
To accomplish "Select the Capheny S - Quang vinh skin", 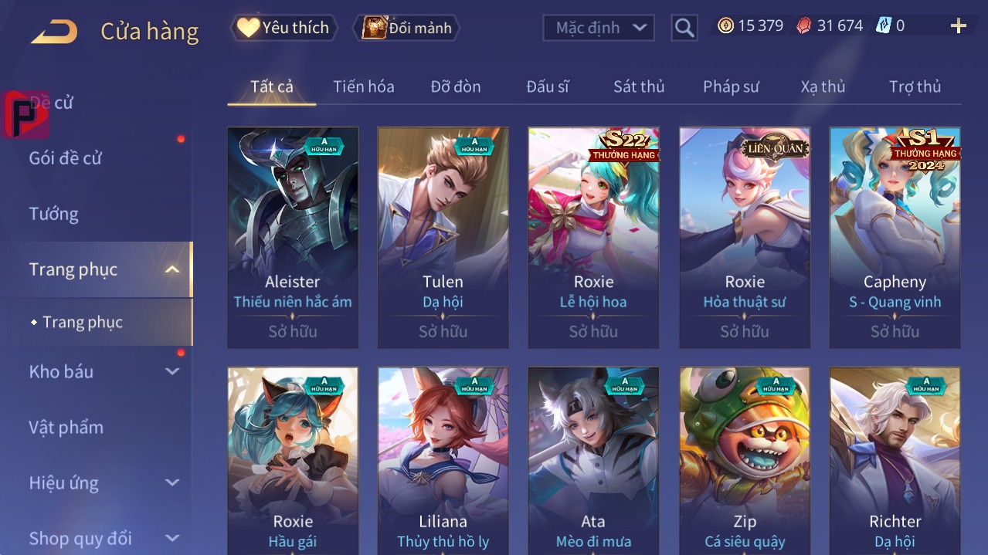I will (x=895, y=238).
